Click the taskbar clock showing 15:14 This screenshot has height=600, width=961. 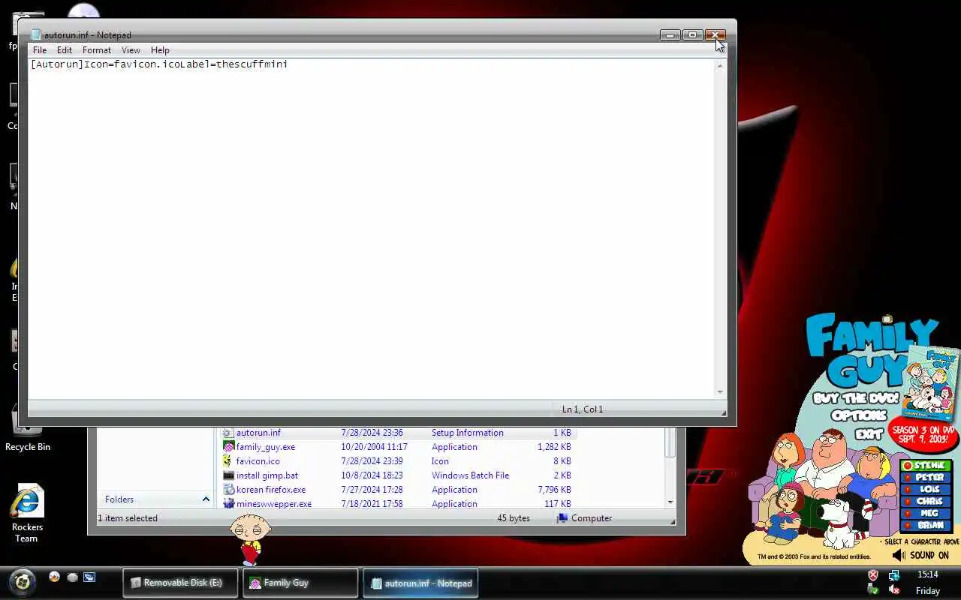click(x=927, y=574)
